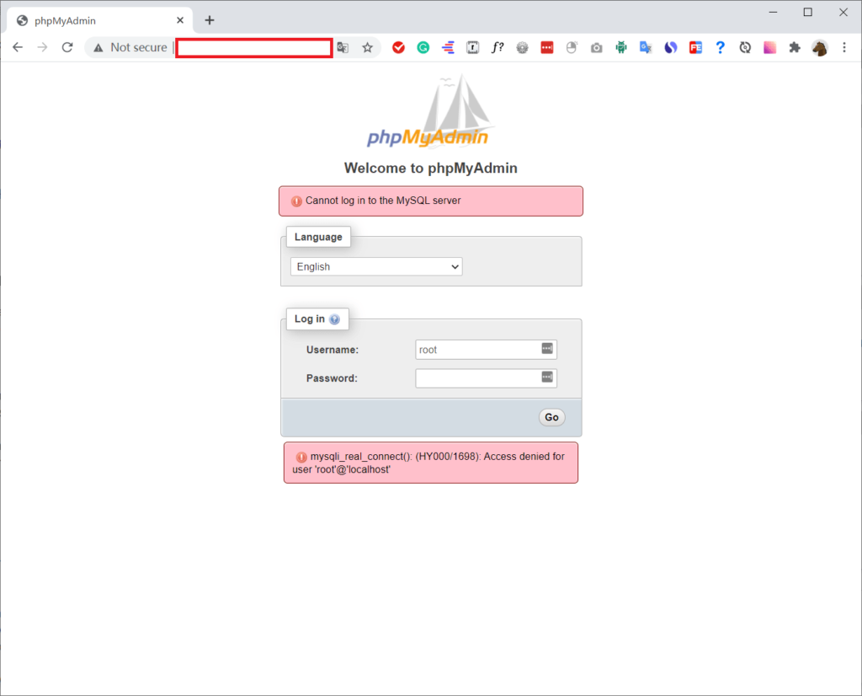862x696 pixels.
Task: Open the green Android robot extension
Action: point(621,48)
